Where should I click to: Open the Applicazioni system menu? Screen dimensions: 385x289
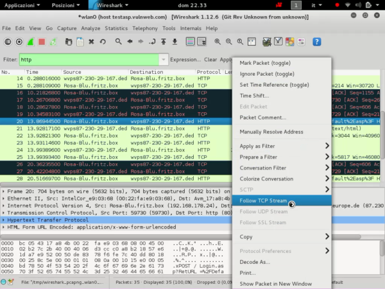[x=22, y=5]
